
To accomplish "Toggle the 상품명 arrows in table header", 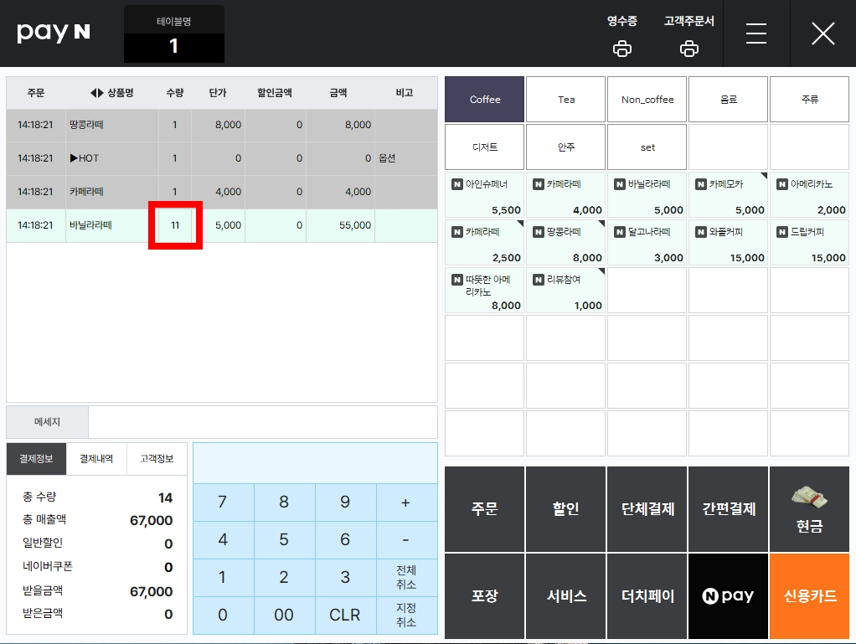I will click(x=96, y=93).
